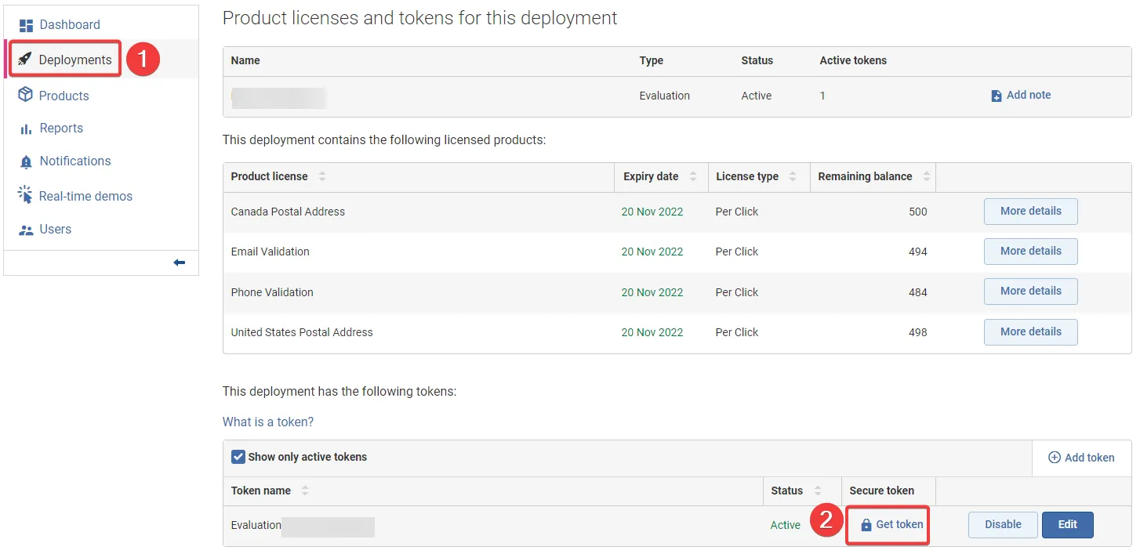Click the Dashboard grid icon in sidebar
This screenshot has height=554, width=1140.
click(x=27, y=25)
